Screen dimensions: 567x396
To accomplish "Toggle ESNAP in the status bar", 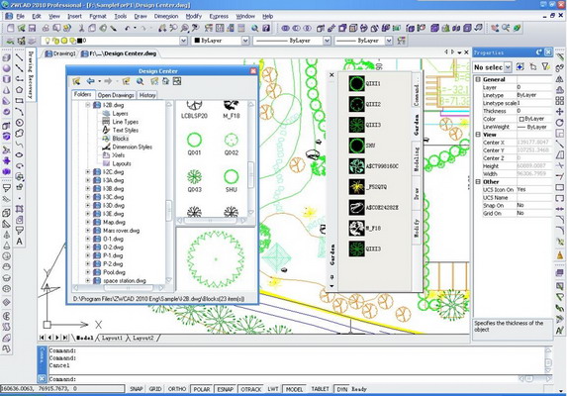I will pyautogui.click(x=226, y=389).
